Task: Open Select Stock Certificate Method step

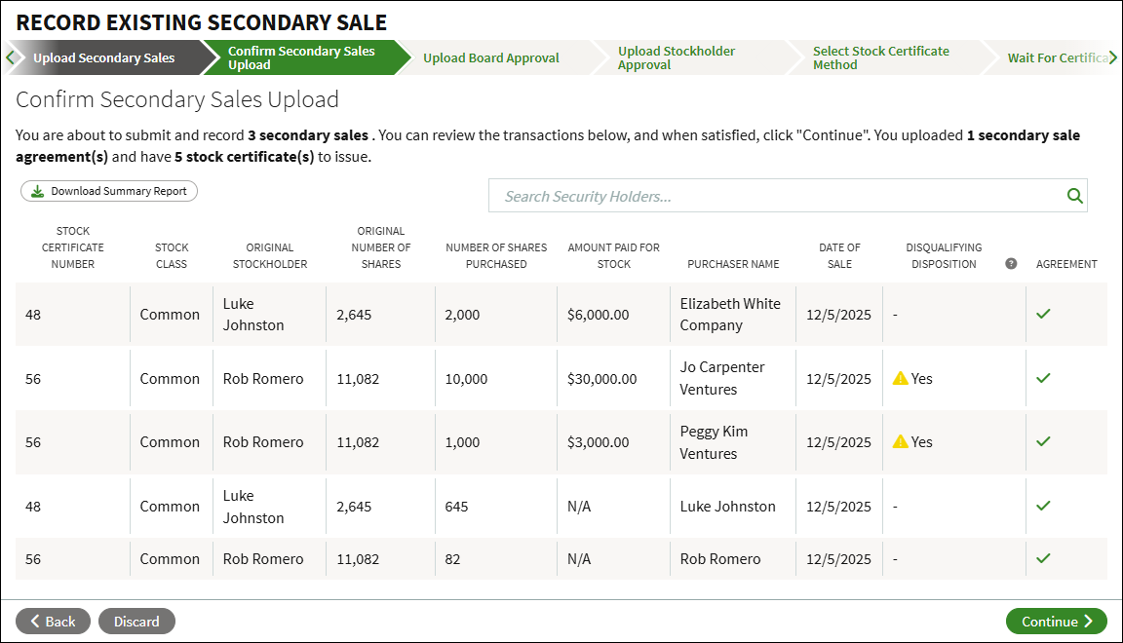Action: [x=881, y=58]
